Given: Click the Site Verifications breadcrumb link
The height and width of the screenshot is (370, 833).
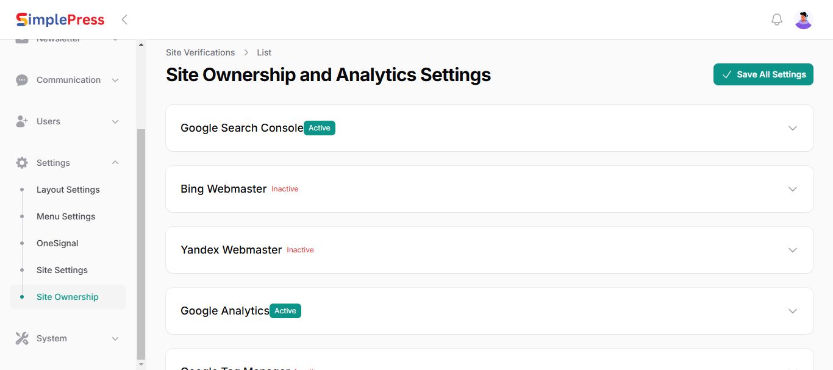Looking at the screenshot, I should click(200, 52).
